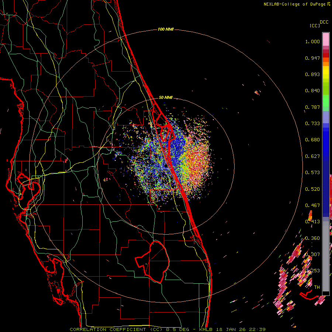Select the 0.360 scale value label

(312, 238)
